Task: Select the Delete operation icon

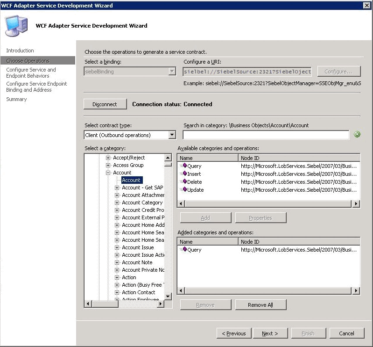Action: (x=184, y=181)
